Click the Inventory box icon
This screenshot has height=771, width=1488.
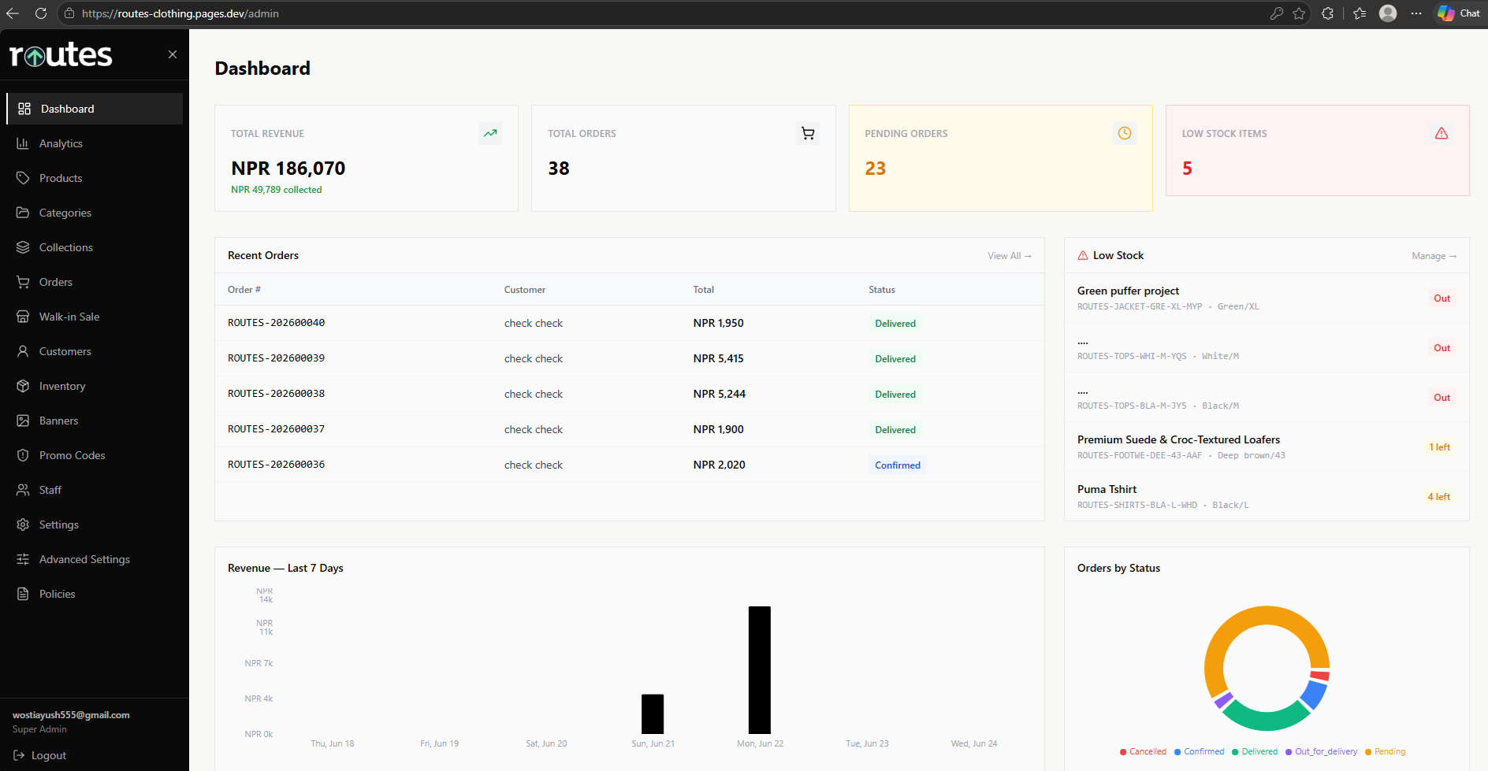23,386
